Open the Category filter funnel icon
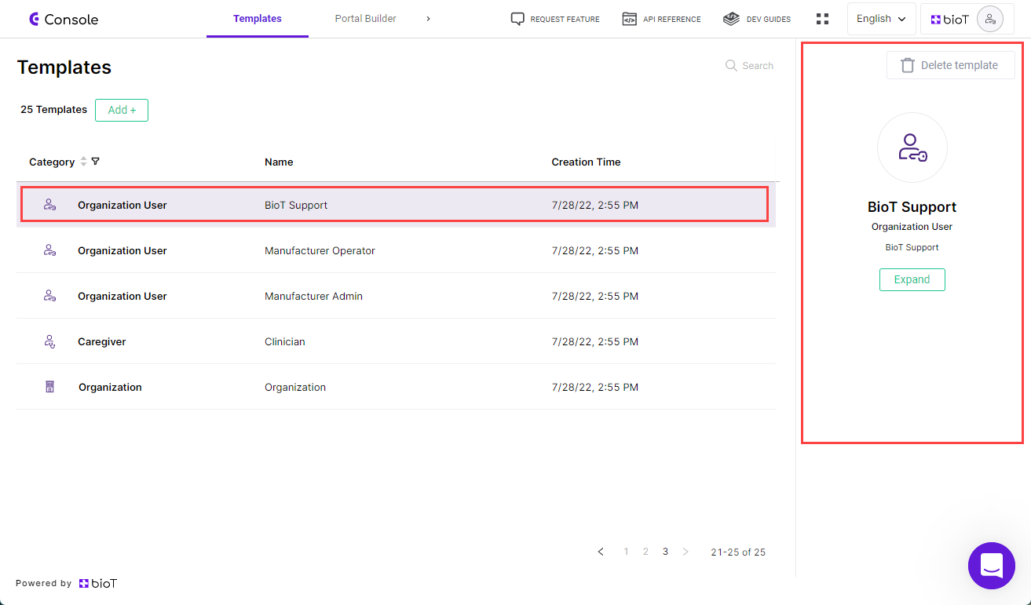The height and width of the screenshot is (605, 1031). coord(96,162)
